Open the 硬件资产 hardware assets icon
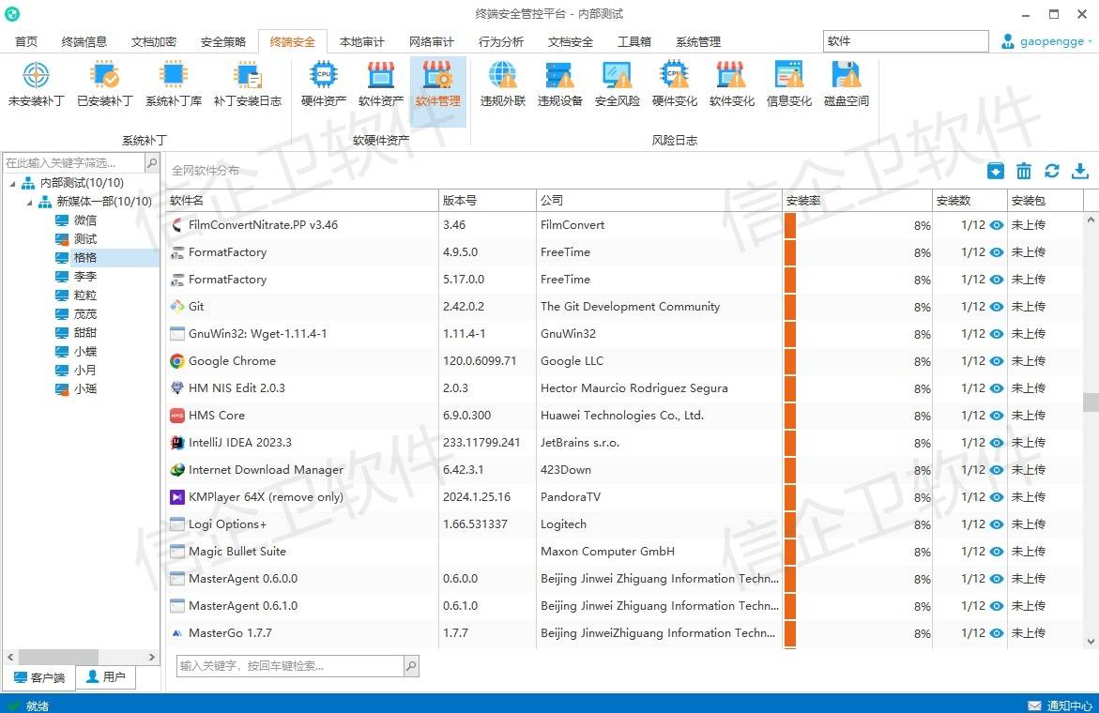Screen dimensions: 1099x713 324,83
